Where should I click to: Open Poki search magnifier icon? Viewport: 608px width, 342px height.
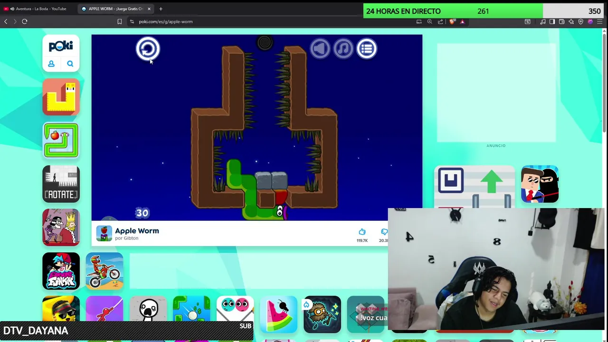tap(70, 64)
